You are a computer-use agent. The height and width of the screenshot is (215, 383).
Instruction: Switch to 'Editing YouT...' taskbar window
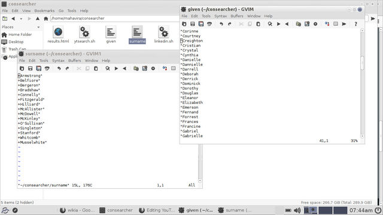click(157, 210)
